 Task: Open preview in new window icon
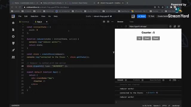(179, 26)
